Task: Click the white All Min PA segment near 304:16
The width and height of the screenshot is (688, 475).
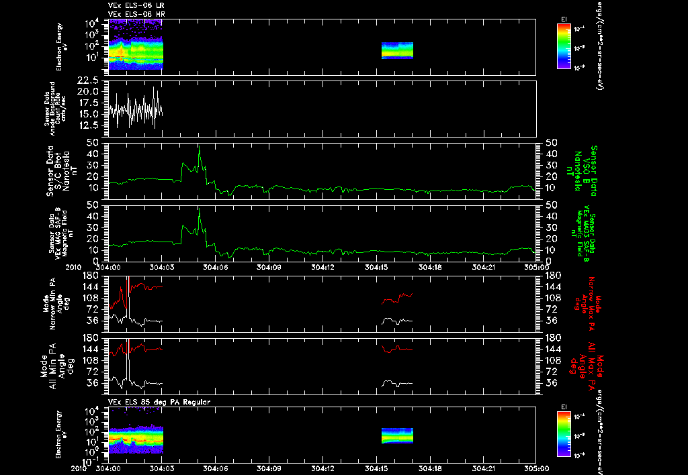Action: pos(397,383)
